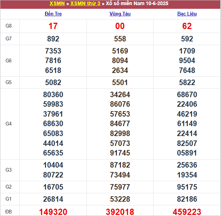This screenshot has height=216, width=221.
Task: Click the G6 number 7353
Action: pos(53,51)
